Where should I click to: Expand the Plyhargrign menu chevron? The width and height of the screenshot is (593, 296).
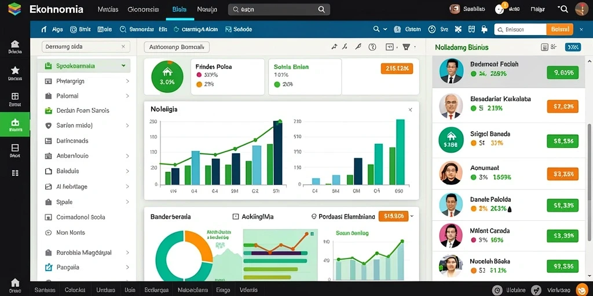tap(127, 81)
